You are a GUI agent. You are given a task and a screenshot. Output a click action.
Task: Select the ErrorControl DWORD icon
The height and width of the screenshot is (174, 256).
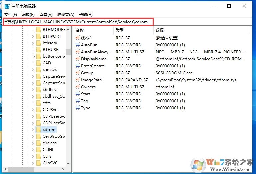(78, 66)
